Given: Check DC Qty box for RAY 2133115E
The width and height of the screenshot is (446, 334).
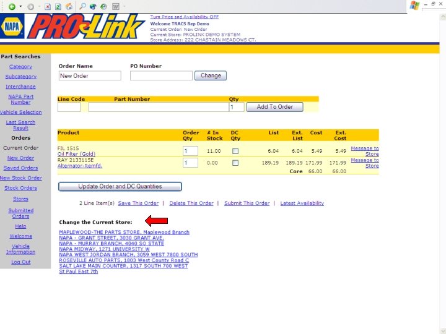Looking at the screenshot, I should click(235, 163).
